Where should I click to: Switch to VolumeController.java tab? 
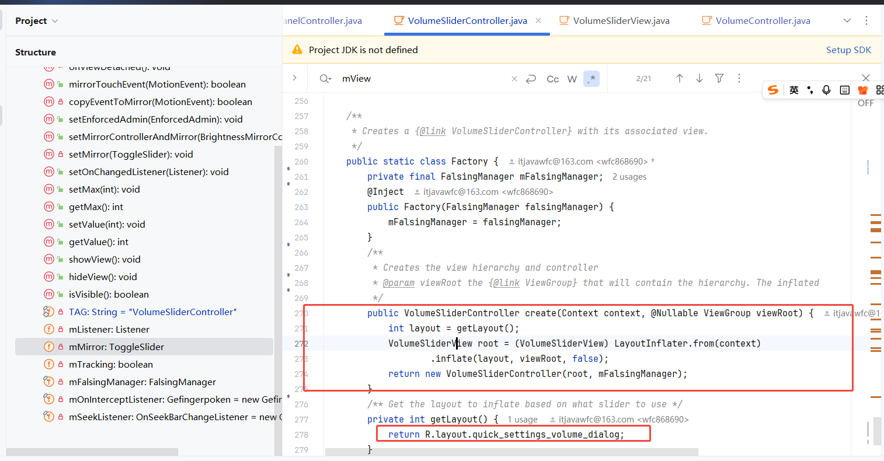(x=756, y=21)
